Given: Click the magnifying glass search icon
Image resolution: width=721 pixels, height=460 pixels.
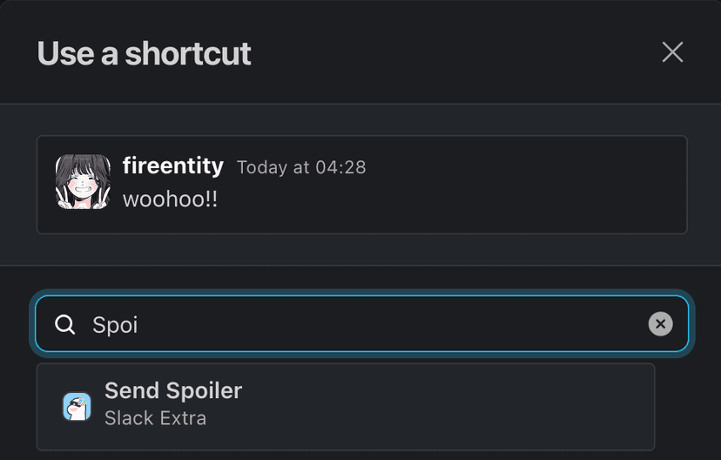Looking at the screenshot, I should (65, 325).
